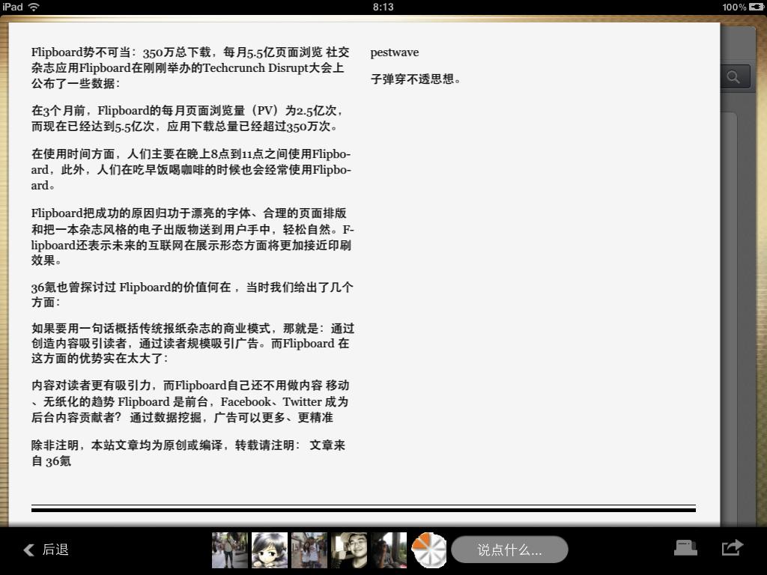
Task: Tap the headline Flipboard势不可当 paragraph
Action: click(191, 67)
